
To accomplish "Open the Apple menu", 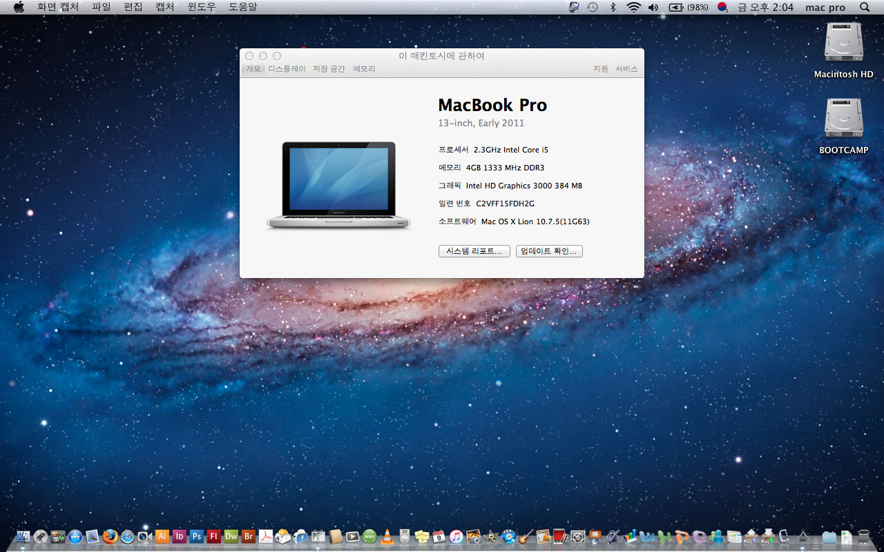I will [x=19, y=7].
